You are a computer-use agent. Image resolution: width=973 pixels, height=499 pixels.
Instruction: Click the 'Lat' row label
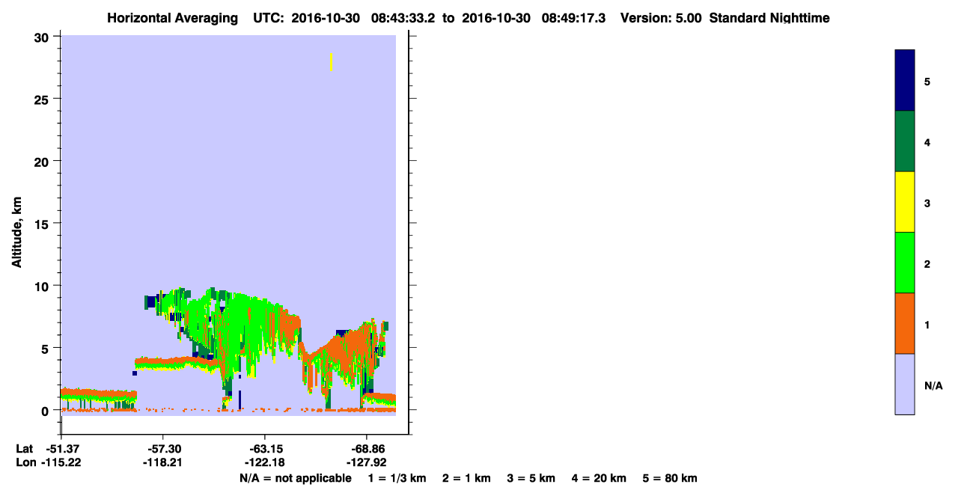point(25,448)
